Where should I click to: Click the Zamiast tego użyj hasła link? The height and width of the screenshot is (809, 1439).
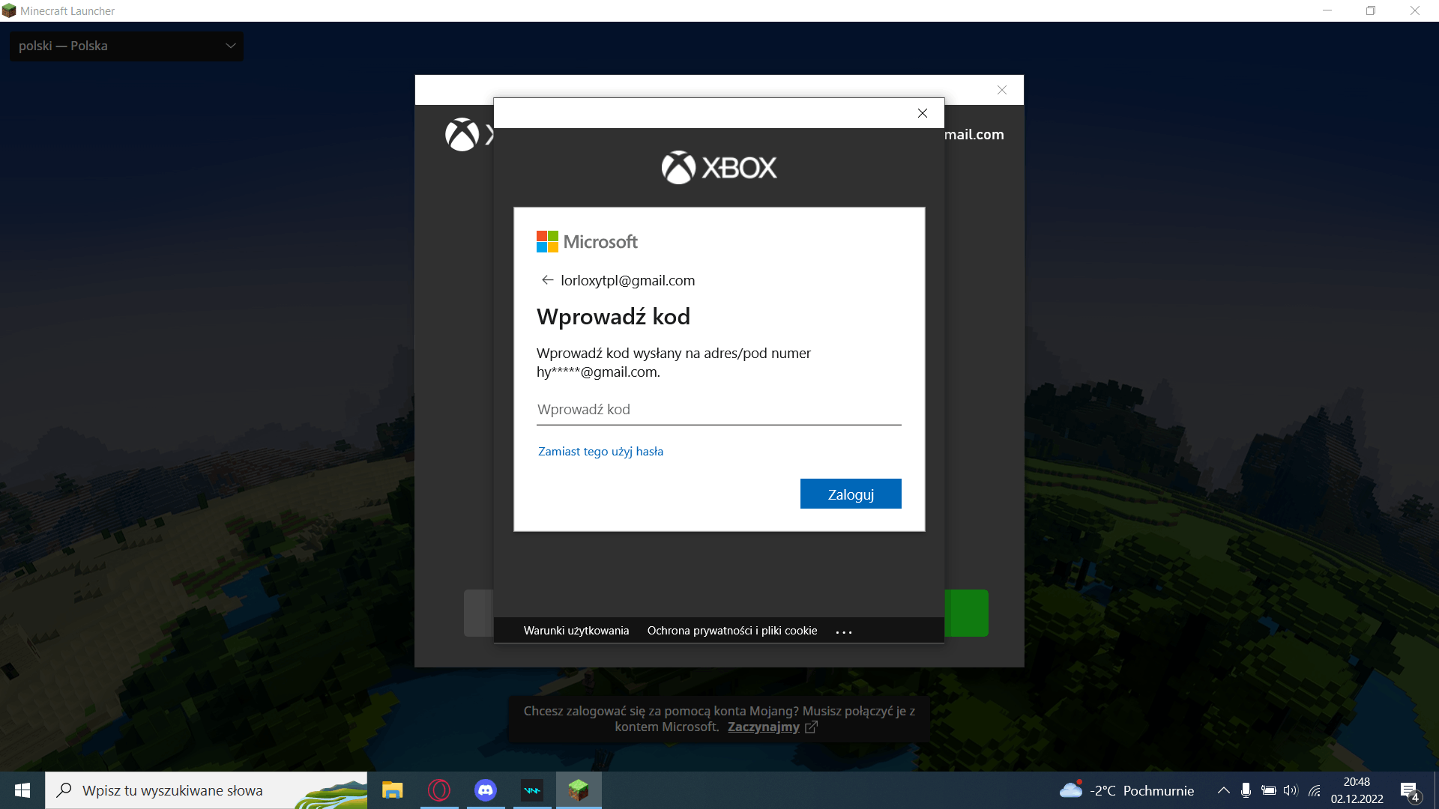600,451
